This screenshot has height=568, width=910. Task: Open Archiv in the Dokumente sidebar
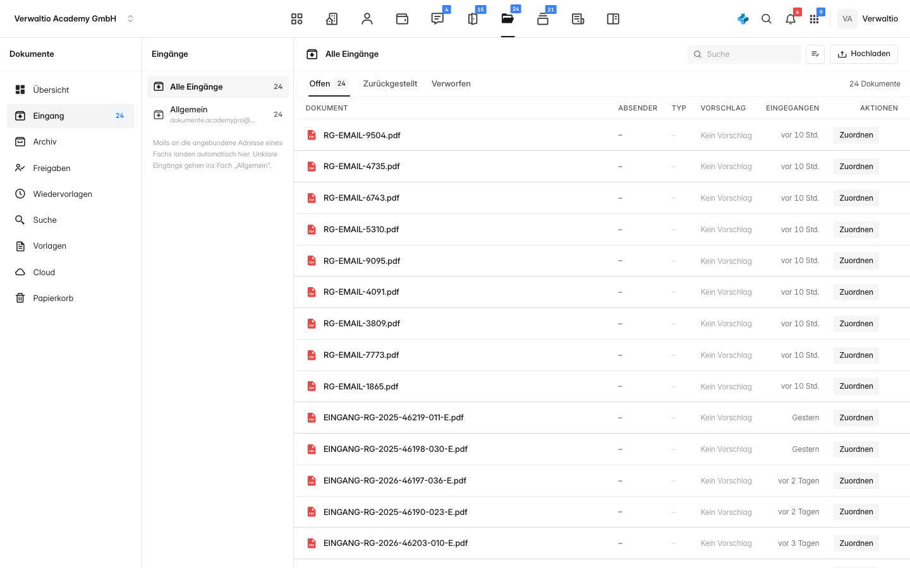tap(71, 142)
